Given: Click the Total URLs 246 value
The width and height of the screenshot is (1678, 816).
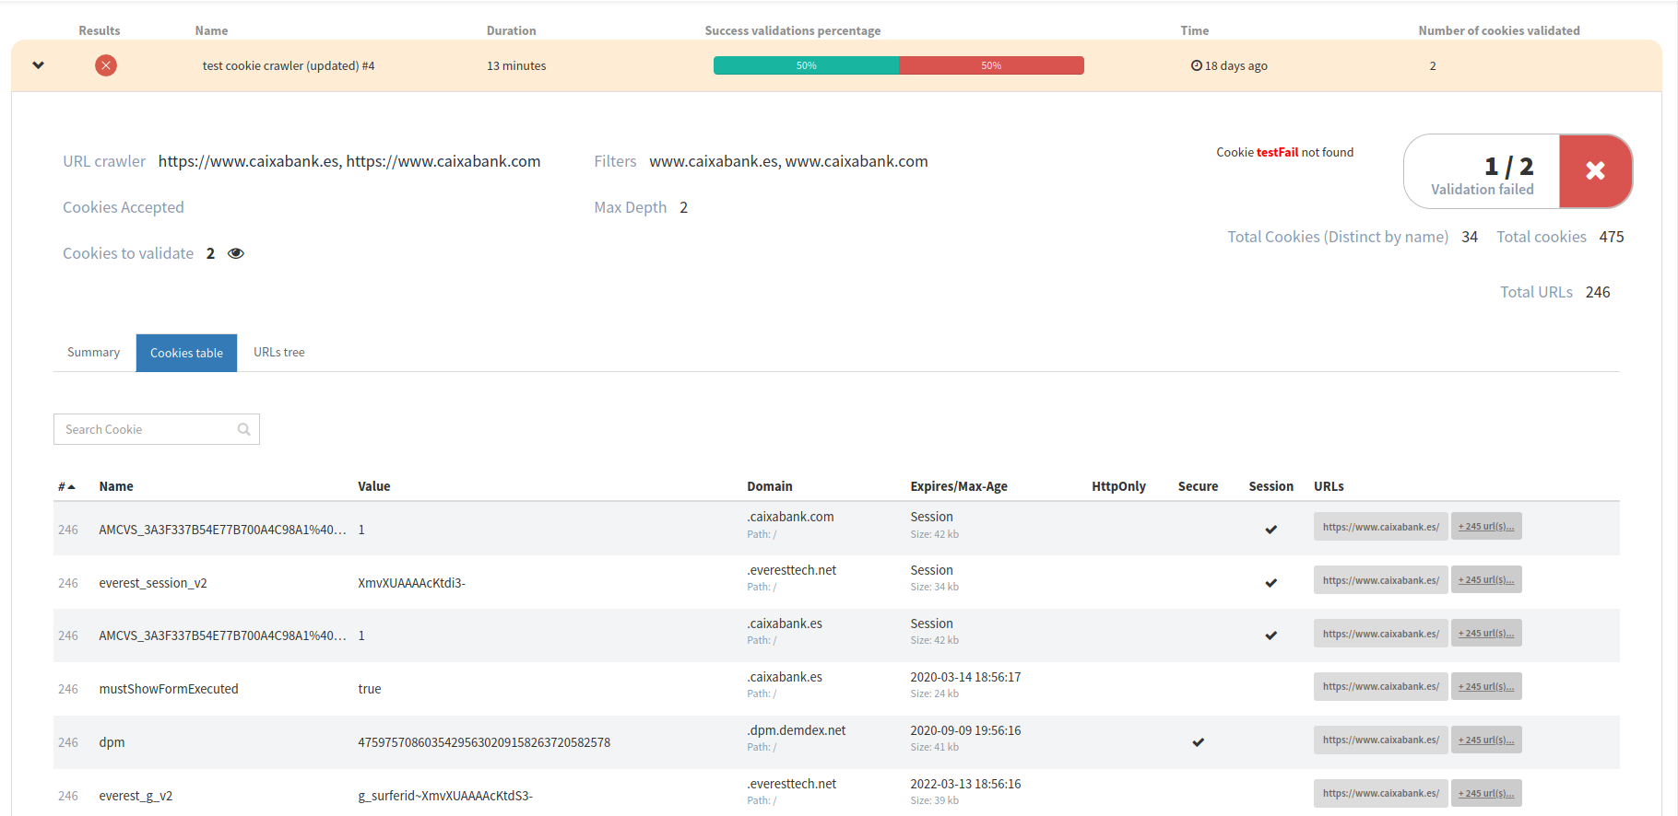Looking at the screenshot, I should (x=1598, y=292).
